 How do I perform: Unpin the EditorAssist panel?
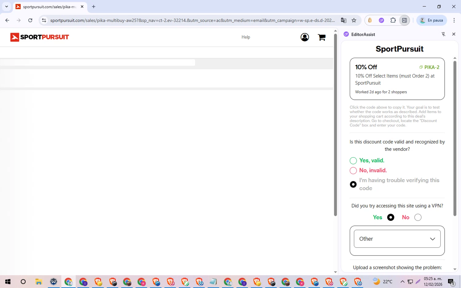click(x=443, y=34)
